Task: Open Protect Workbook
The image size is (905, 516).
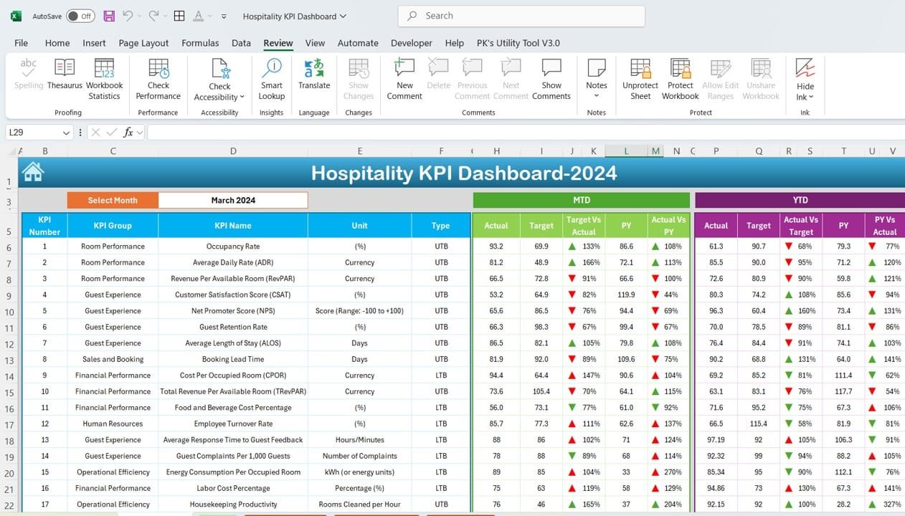Action: point(679,77)
